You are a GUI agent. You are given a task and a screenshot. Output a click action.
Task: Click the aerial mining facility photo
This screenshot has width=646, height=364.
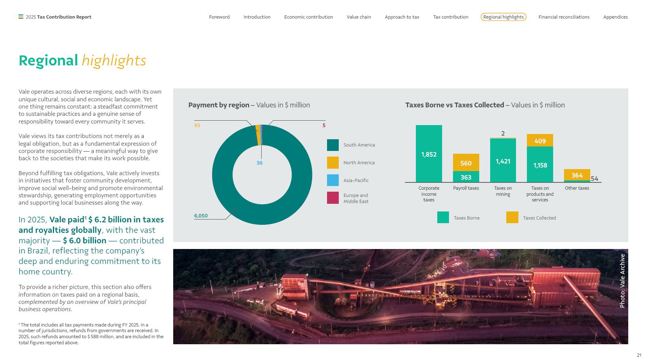tap(401, 297)
